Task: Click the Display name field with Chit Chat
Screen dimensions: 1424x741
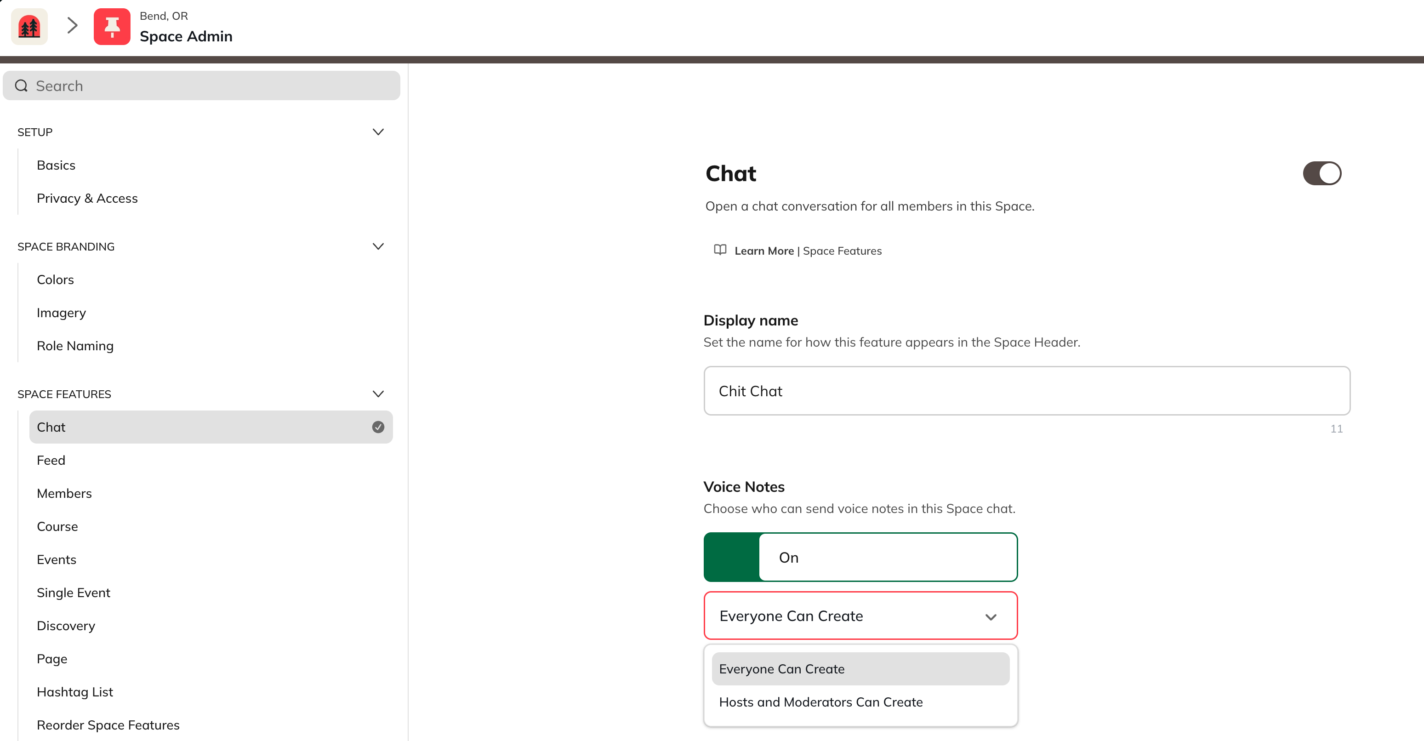Action: coord(1026,391)
